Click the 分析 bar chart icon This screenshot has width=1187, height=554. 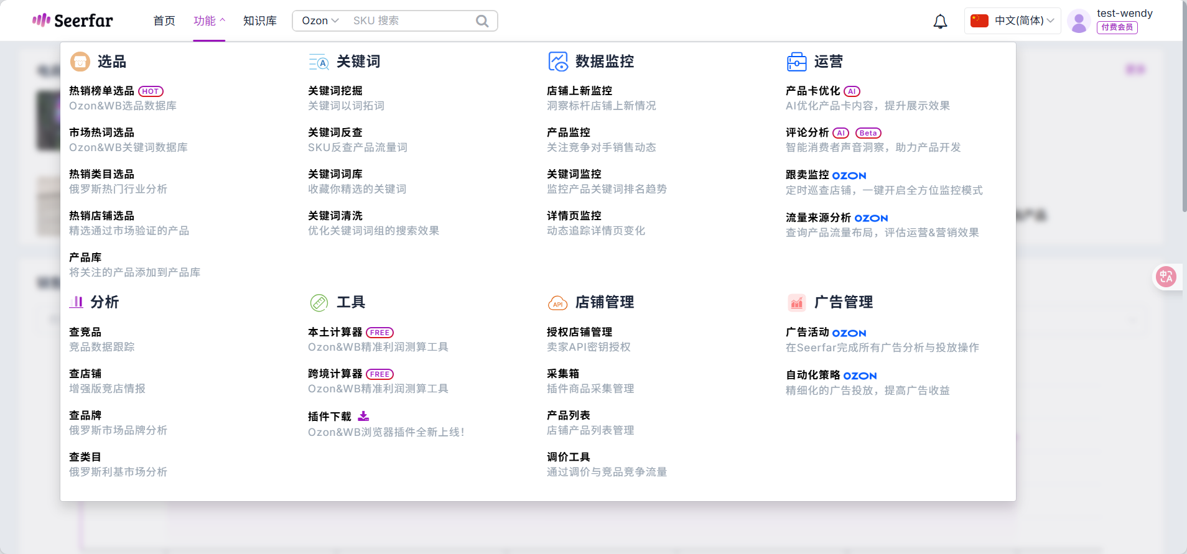click(x=76, y=302)
